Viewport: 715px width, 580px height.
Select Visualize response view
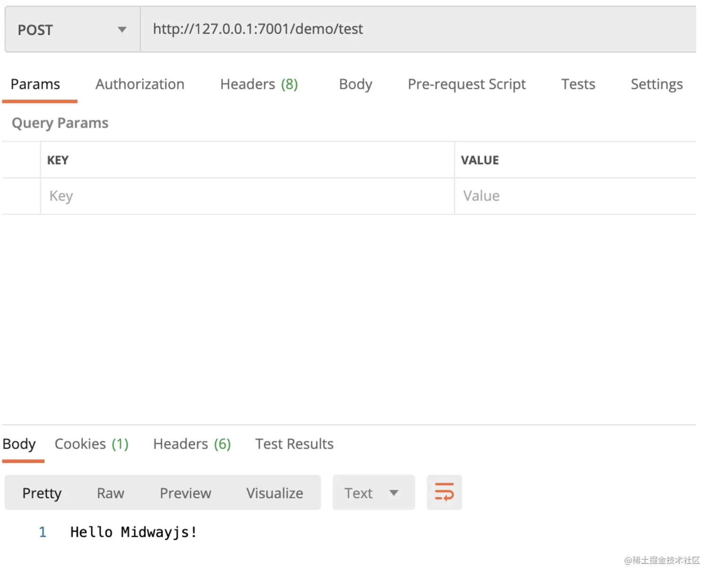[x=275, y=493]
